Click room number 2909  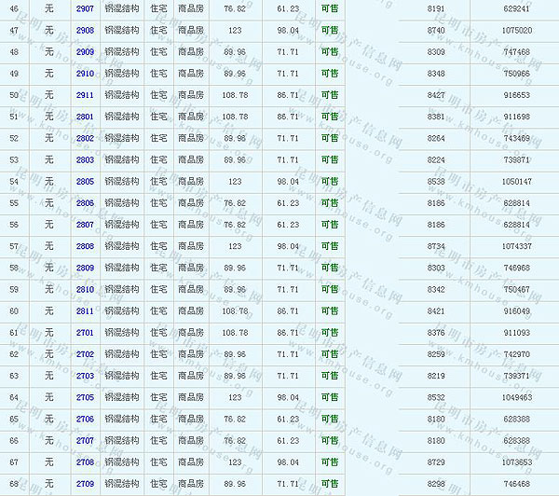click(x=85, y=51)
